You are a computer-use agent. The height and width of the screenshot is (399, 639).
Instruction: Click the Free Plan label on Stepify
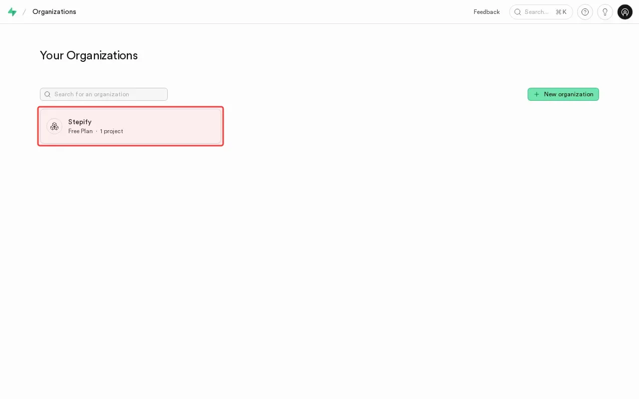click(80, 131)
